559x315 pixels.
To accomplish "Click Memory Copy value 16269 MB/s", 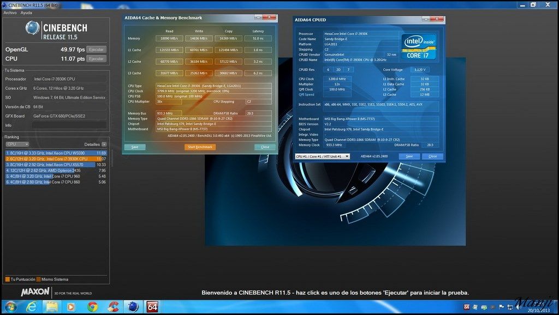I will tap(229, 39).
